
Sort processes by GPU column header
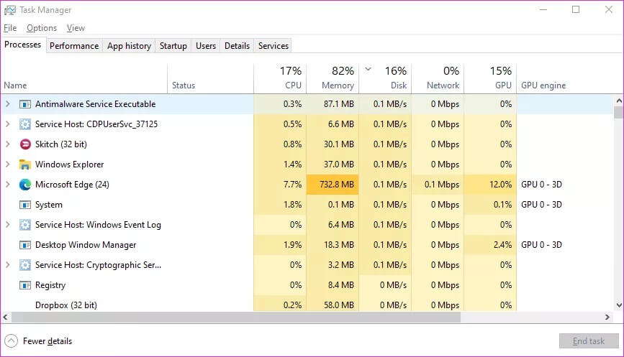490,78
